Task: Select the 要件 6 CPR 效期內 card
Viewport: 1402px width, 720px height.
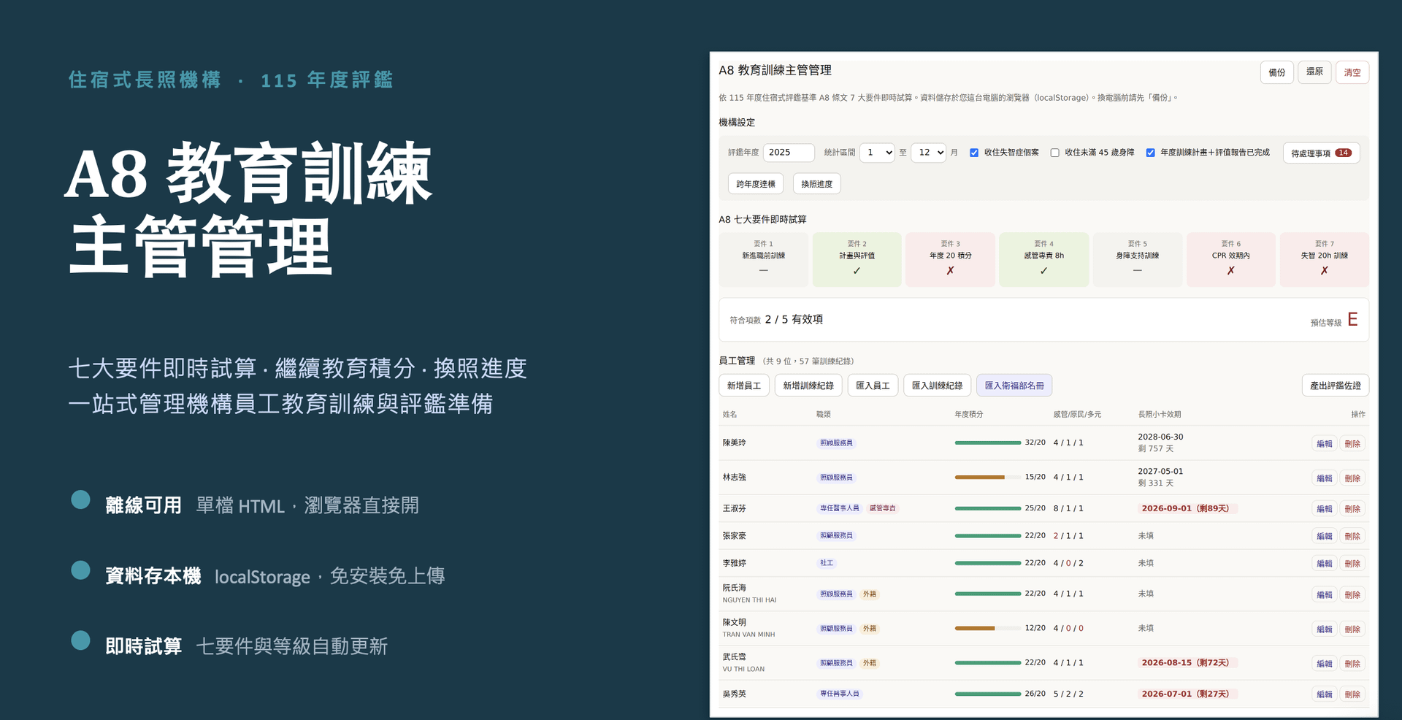Action: tap(1230, 259)
